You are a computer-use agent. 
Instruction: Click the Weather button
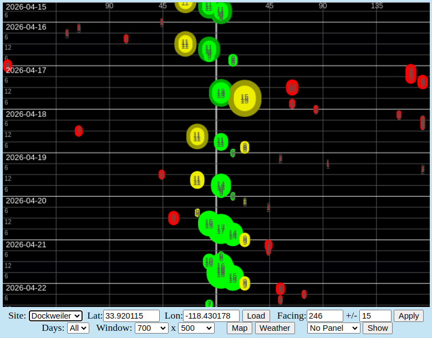click(275, 328)
